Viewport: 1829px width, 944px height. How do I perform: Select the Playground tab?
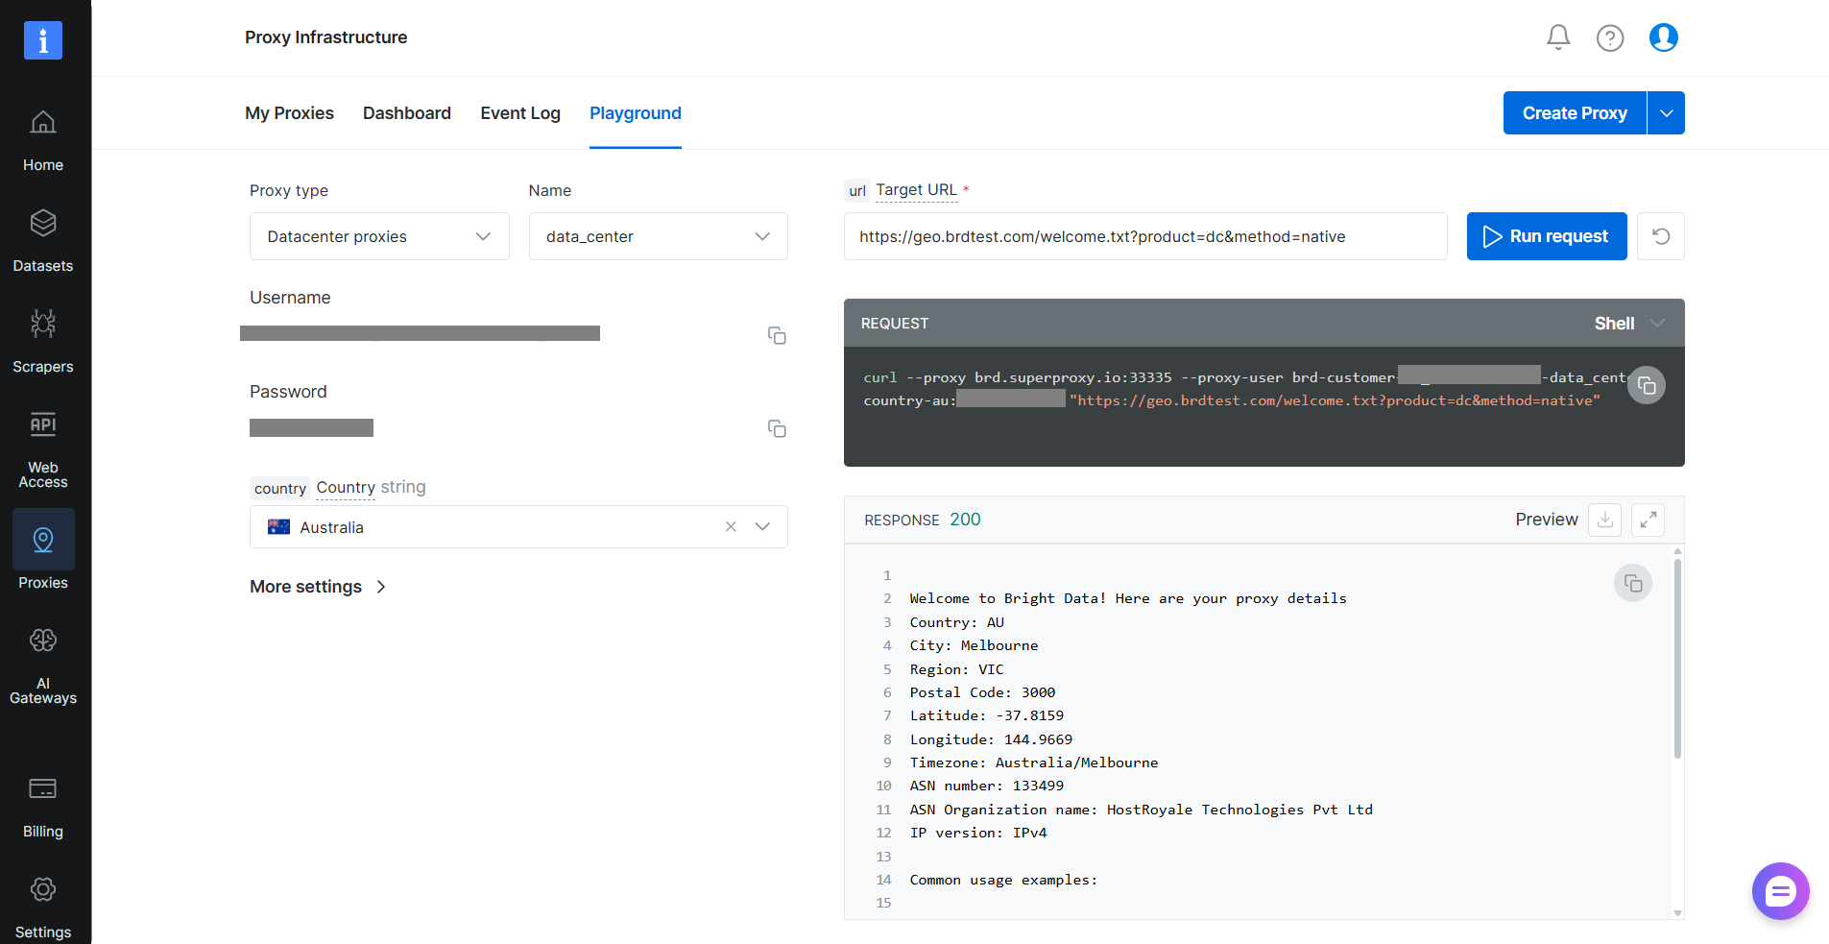(x=636, y=113)
